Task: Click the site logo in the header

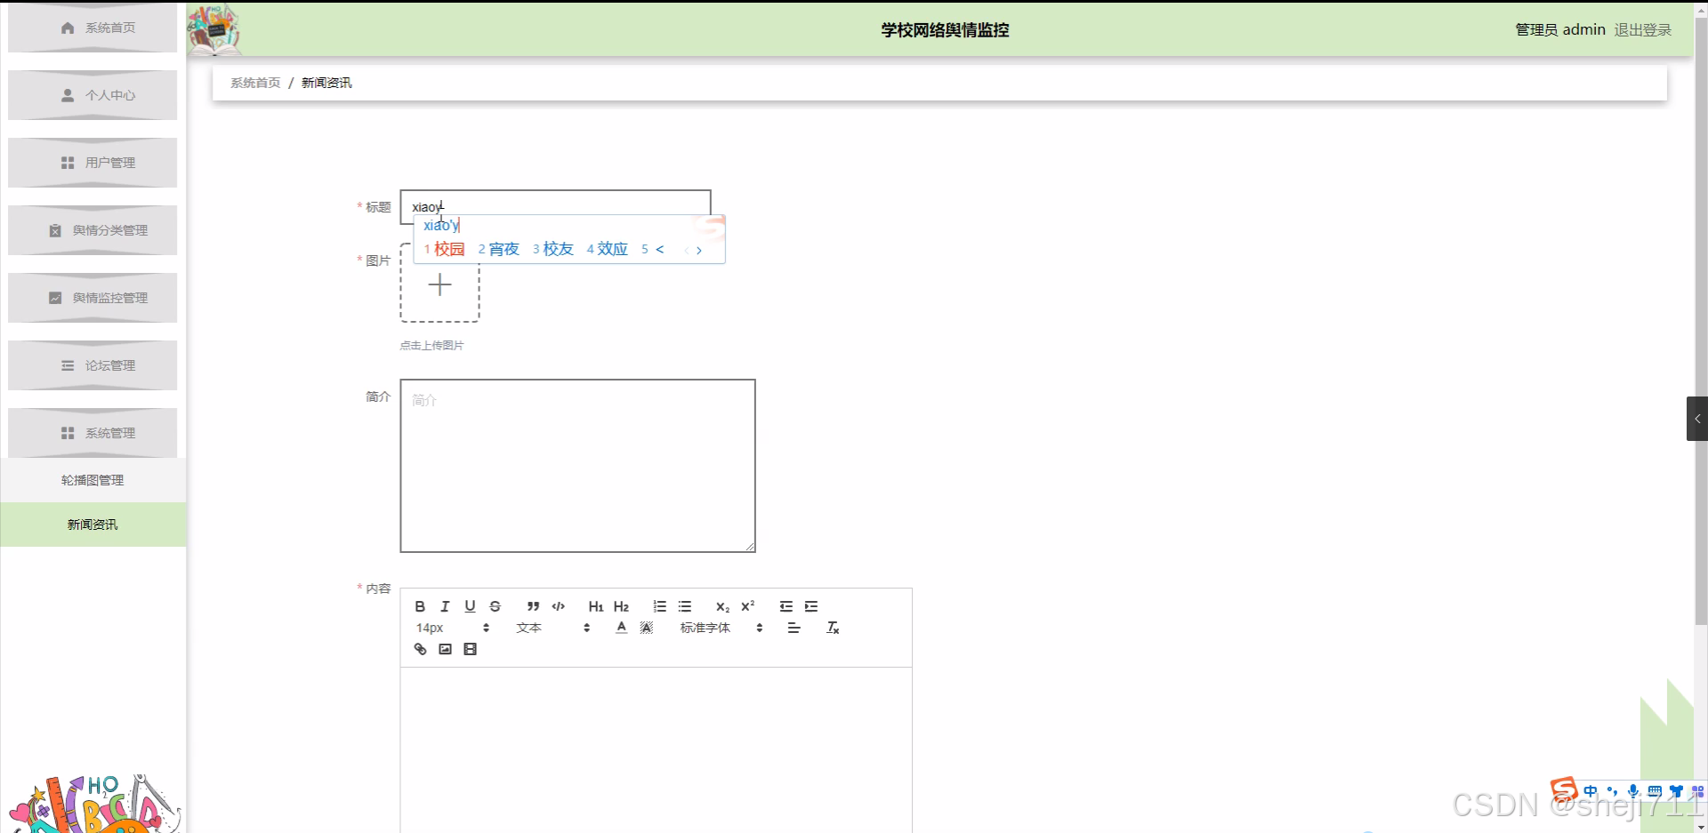Action: click(213, 29)
